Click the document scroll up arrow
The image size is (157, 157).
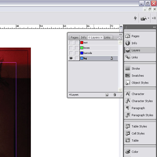121,27
